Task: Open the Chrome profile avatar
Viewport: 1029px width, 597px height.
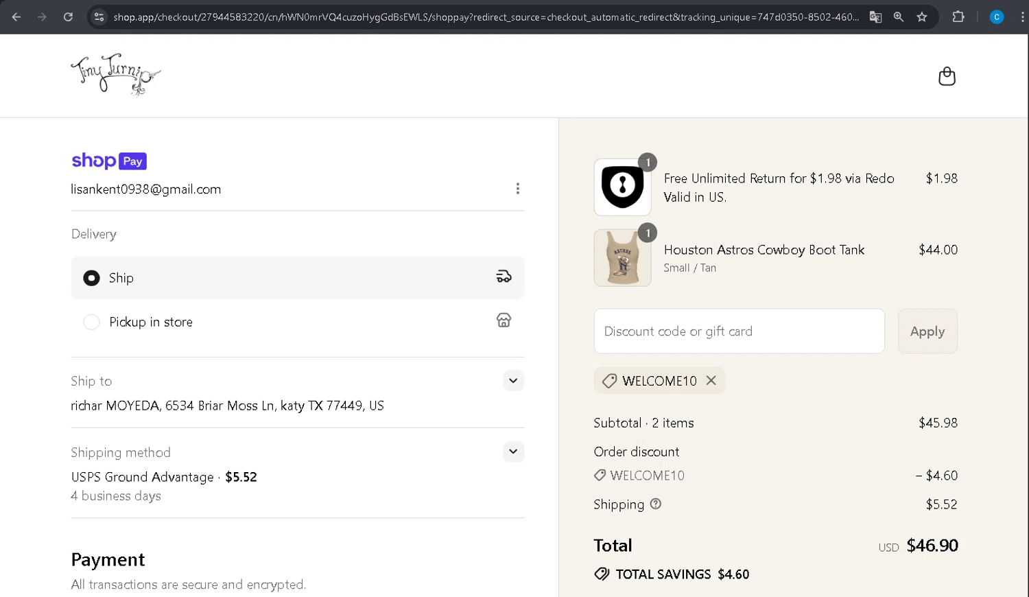Action: (x=997, y=16)
